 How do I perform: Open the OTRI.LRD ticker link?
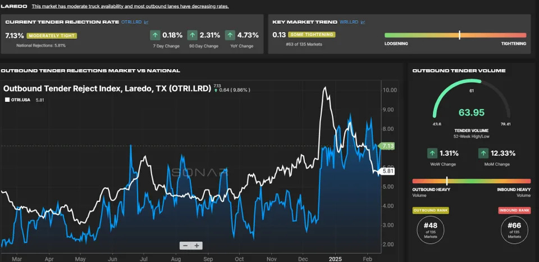click(131, 22)
